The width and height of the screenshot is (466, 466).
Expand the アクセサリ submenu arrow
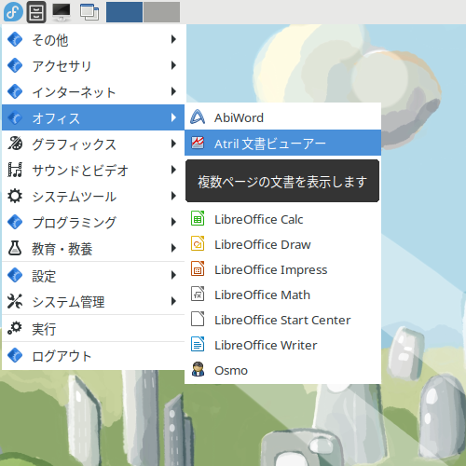coord(173,65)
